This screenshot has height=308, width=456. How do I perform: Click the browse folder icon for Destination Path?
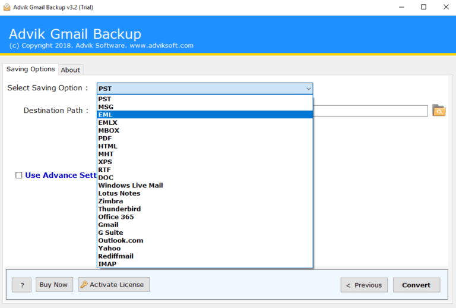click(x=439, y=111)
